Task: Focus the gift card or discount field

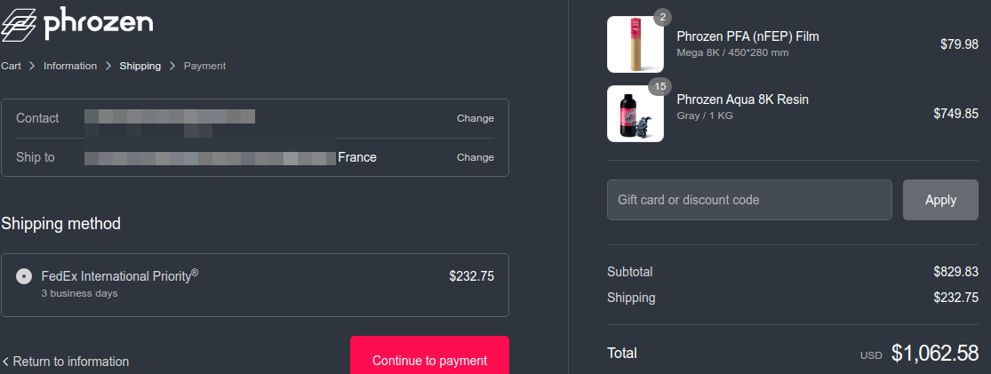Action: pyautogui.click(x=749, y=200)
